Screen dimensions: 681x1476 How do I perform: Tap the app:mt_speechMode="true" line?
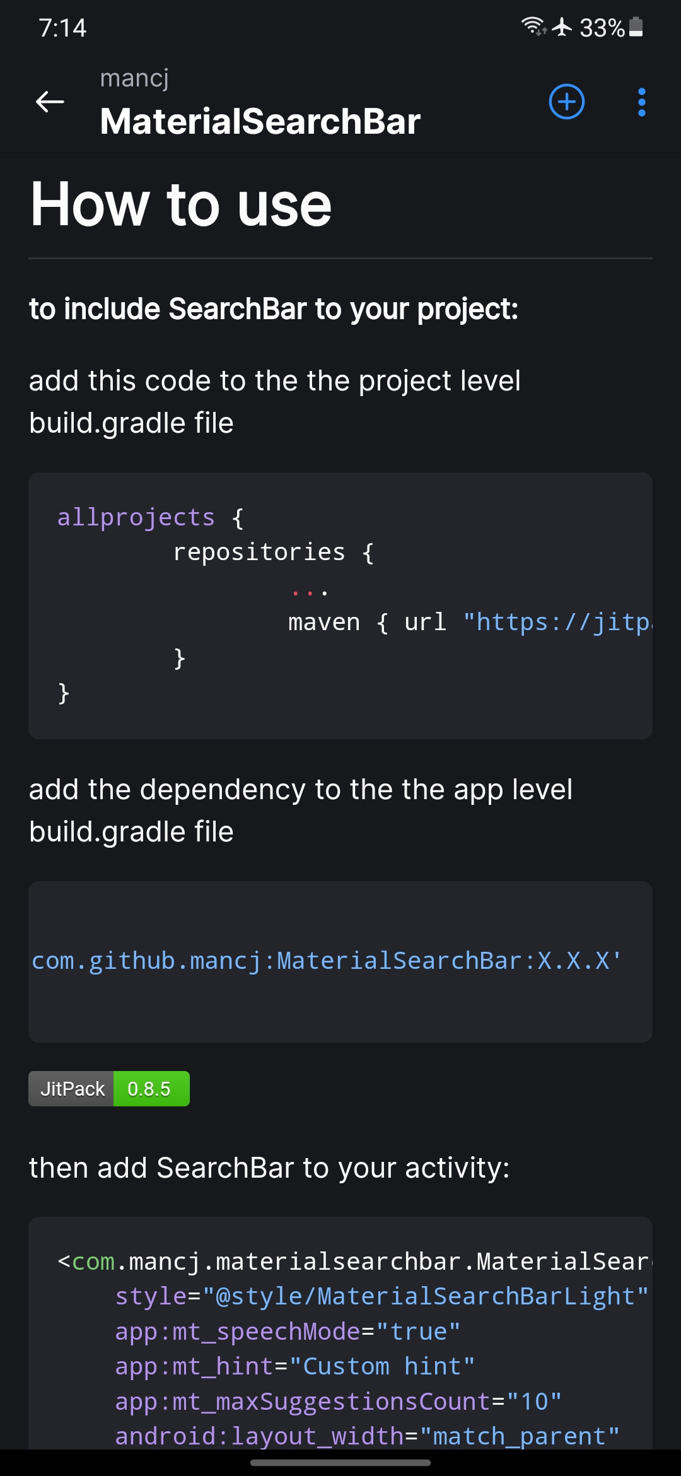[x=288, y=1332]
